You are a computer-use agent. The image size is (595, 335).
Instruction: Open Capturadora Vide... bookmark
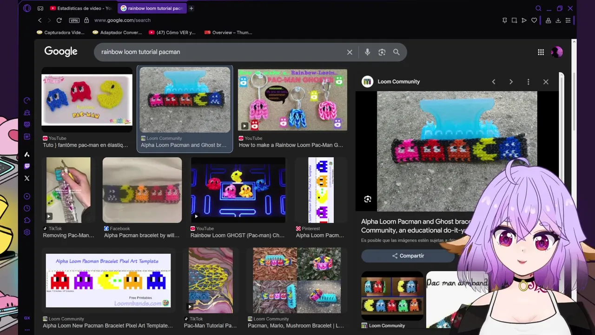coord(60,33)
